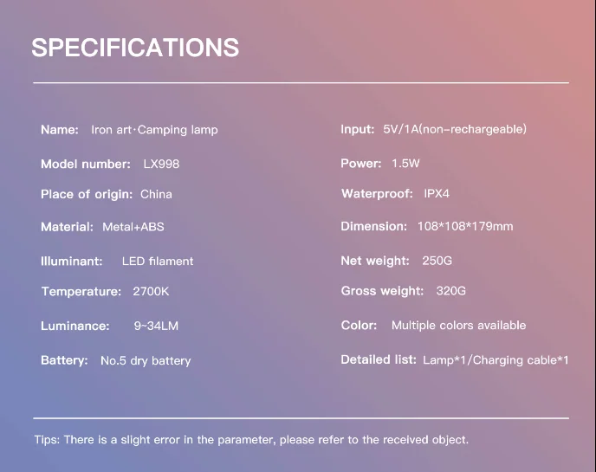Click the Detailed list label
This screenshot has width=596, height=472.
[x=379, y=359]
